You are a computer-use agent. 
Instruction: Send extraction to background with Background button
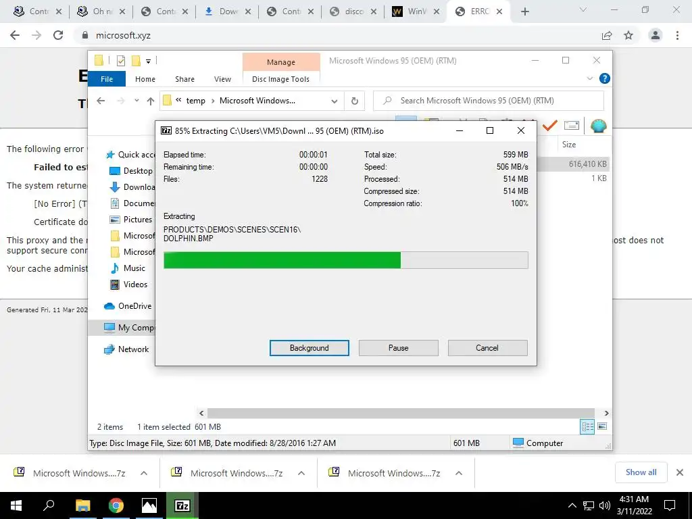coord(309,348)
